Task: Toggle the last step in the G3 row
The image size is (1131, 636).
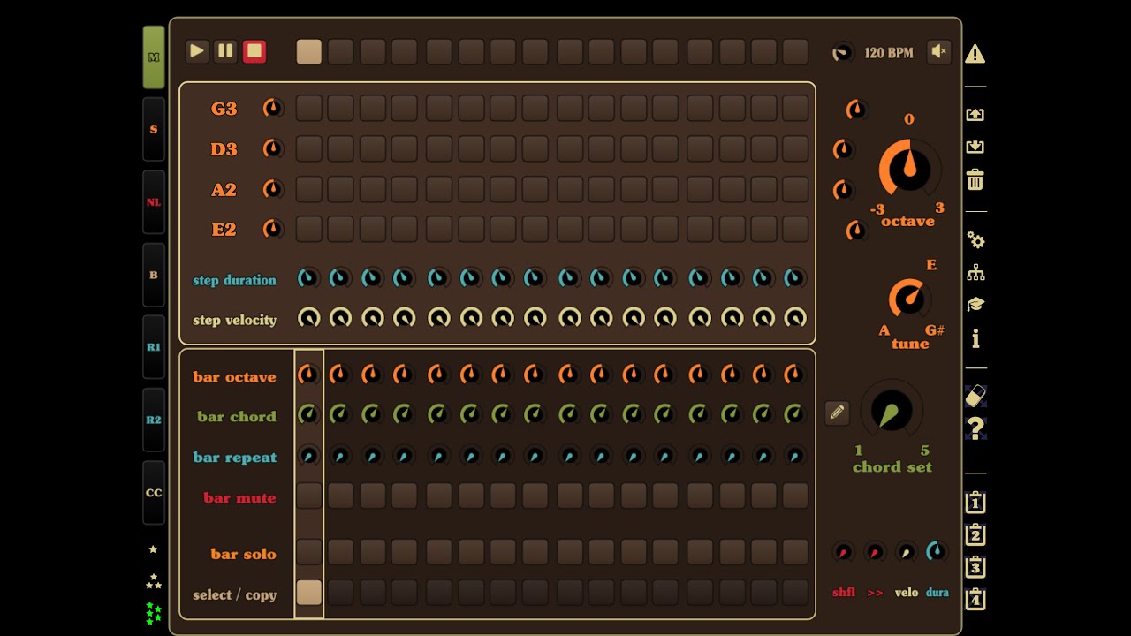Action: pos(795,108)
